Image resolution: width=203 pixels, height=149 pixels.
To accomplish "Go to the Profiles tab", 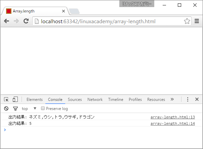I will pos(135,100).
